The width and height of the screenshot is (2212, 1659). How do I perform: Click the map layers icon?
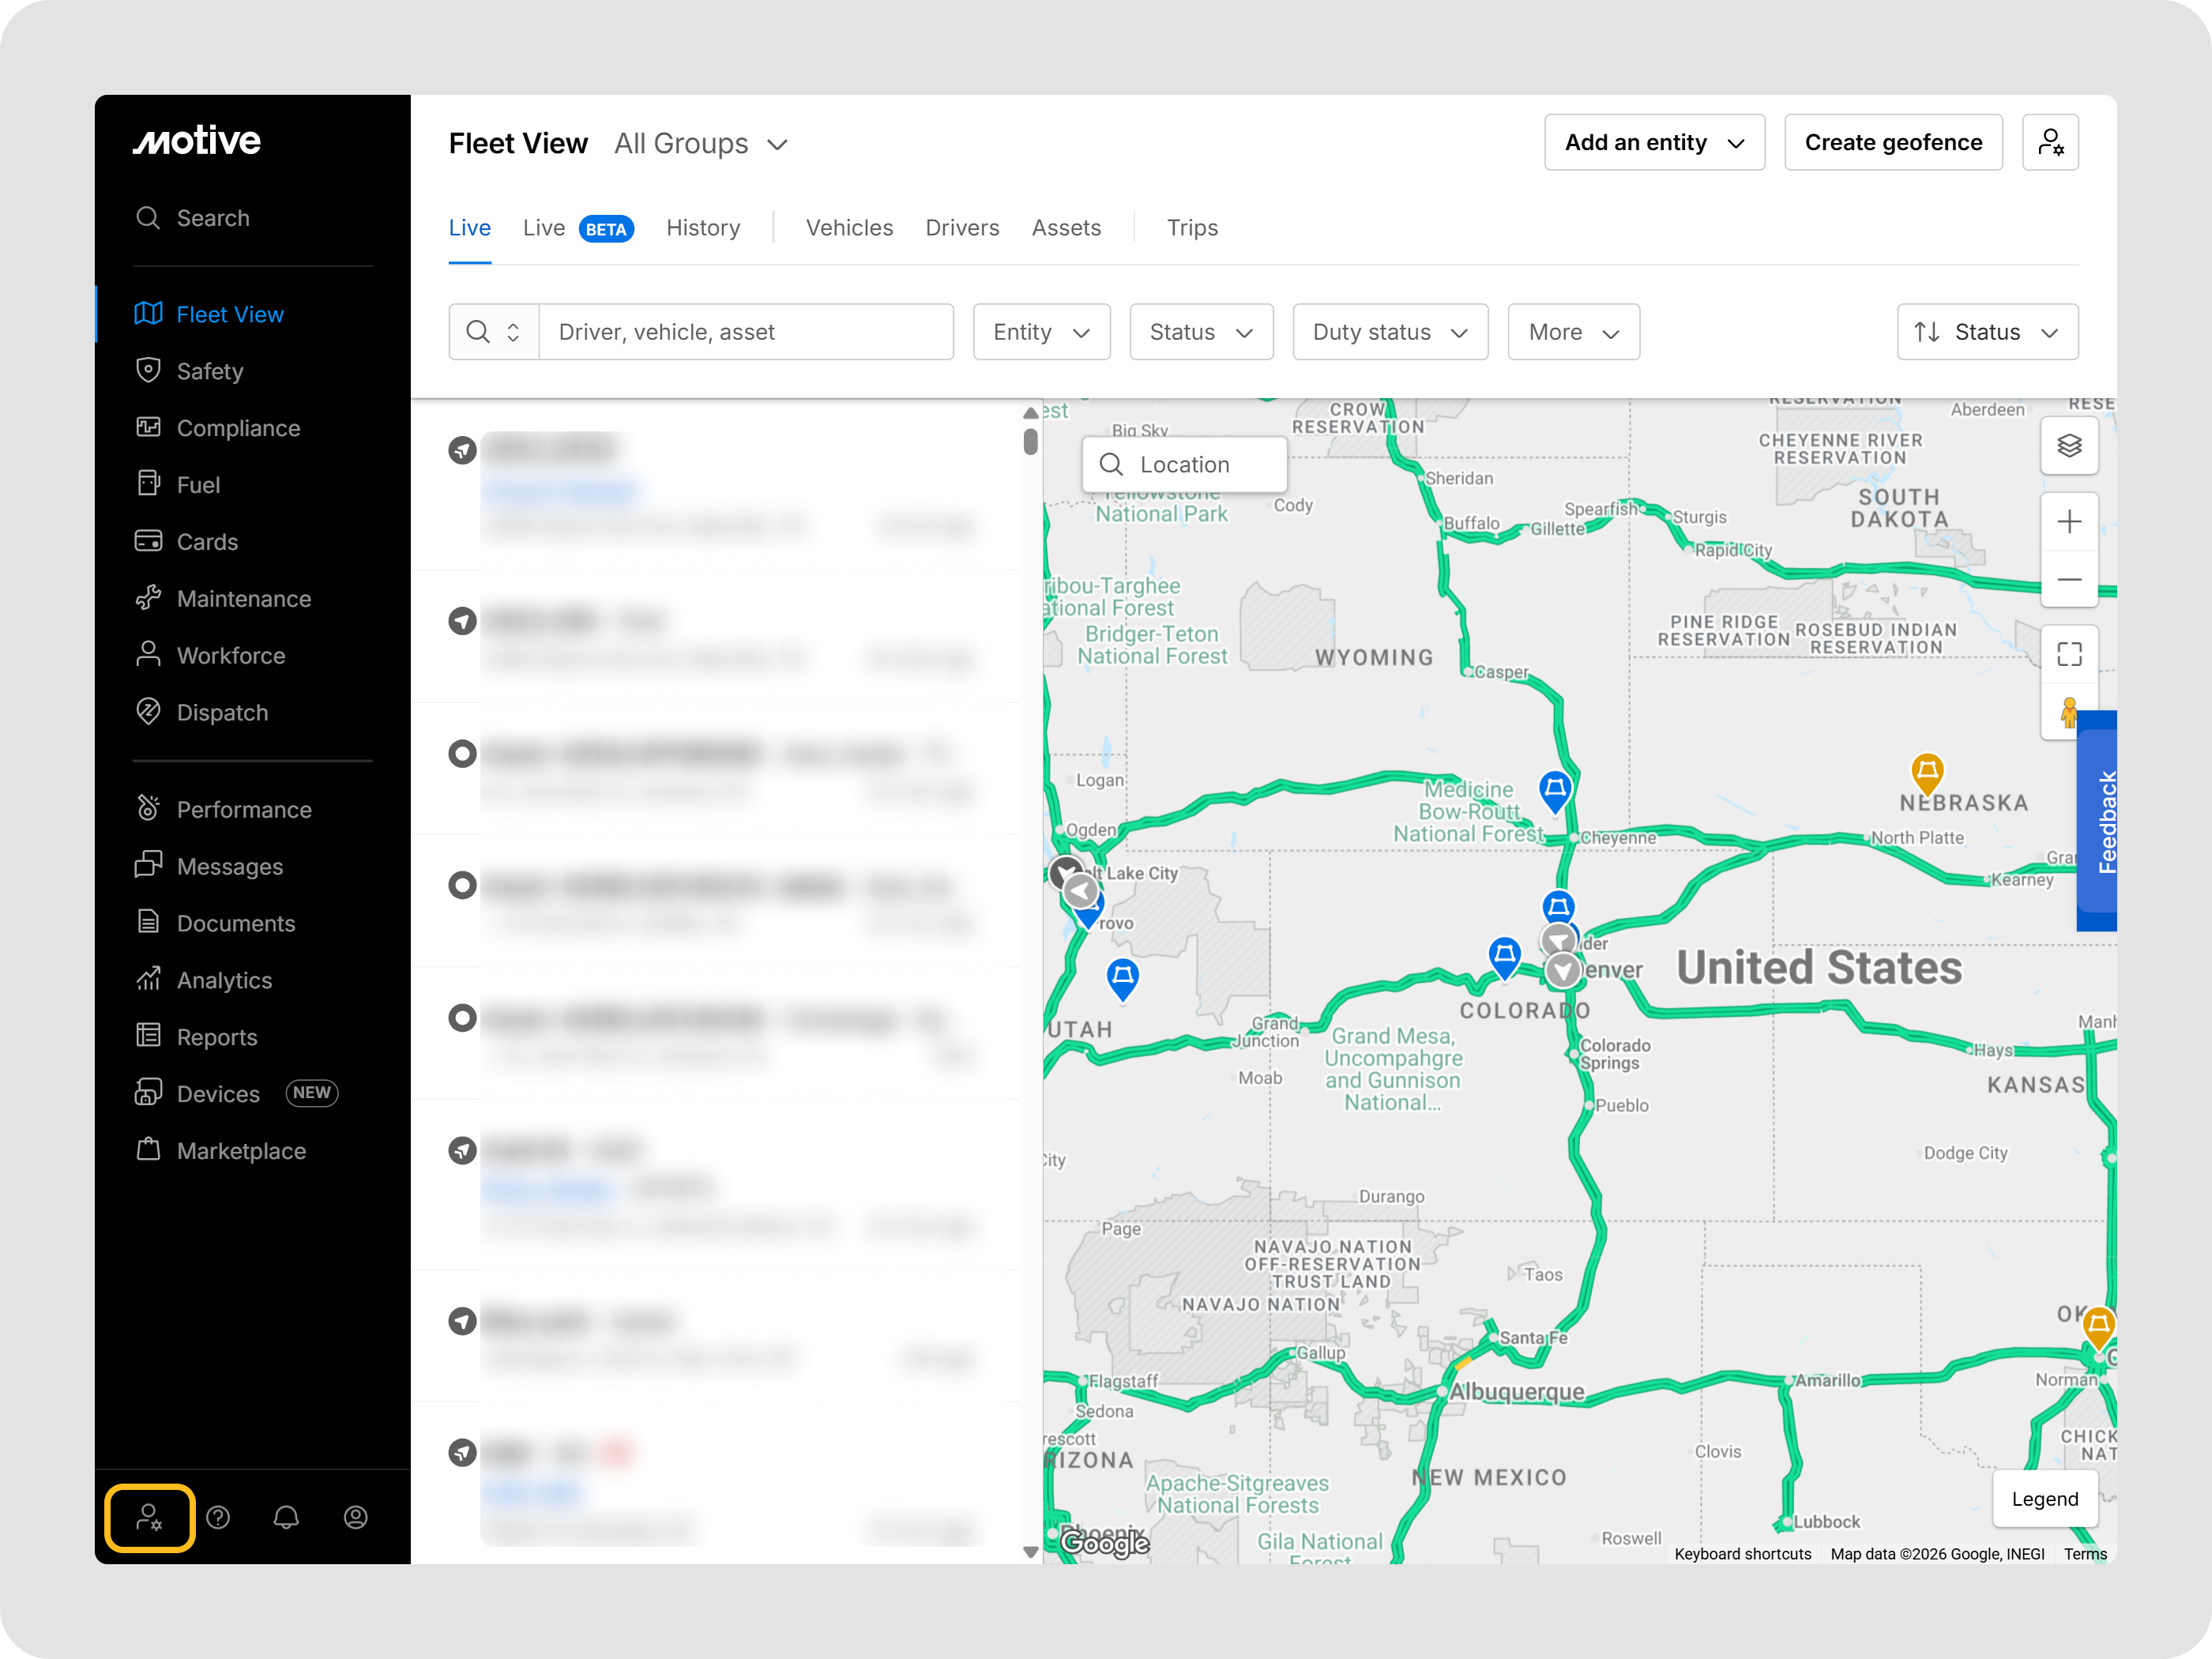2068,446
